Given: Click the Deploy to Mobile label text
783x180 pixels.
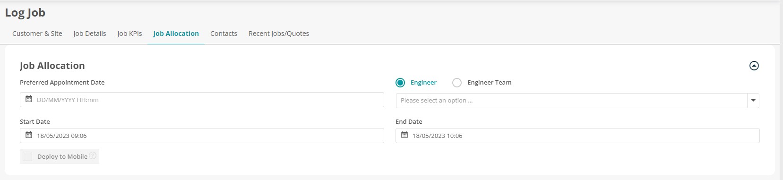Looking at the screenshot, I should 62,156.
